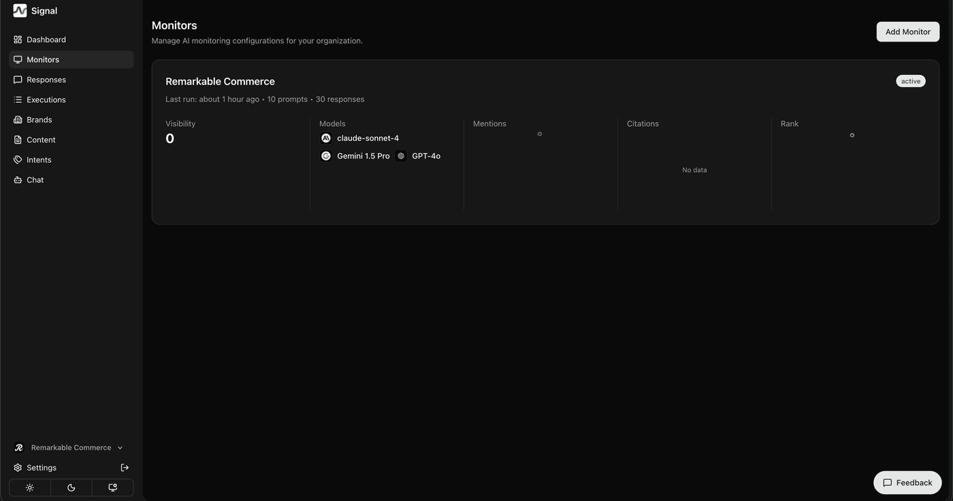This screenshot has height=501, width=953.
Task: Select system theme monitor icon
Action: tap(113, 487)
